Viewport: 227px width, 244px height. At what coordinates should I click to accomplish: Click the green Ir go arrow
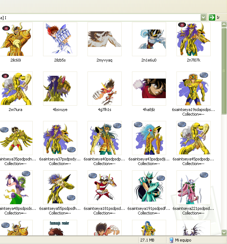click(212, 17)
